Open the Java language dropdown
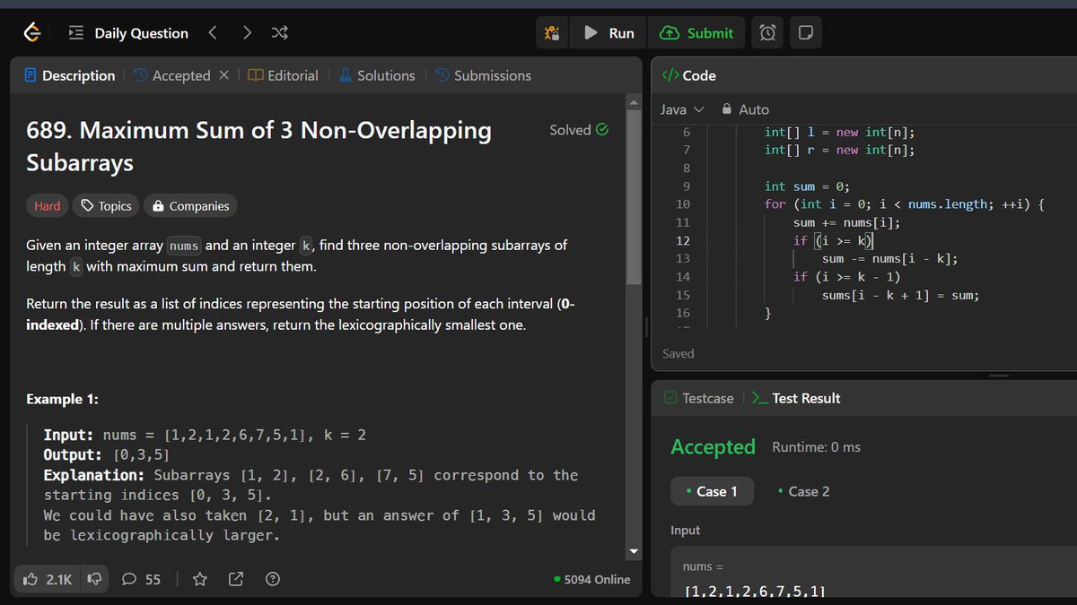Image resolution: width=1077 pixels, height=605 pixels. click(x=683, y=109)
